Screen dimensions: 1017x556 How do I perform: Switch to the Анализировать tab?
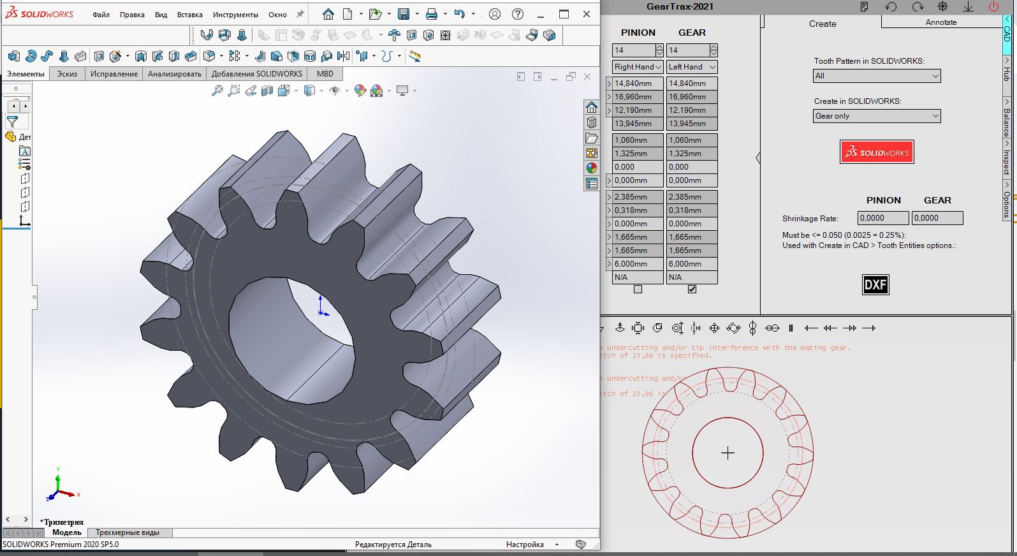point(175,74)
